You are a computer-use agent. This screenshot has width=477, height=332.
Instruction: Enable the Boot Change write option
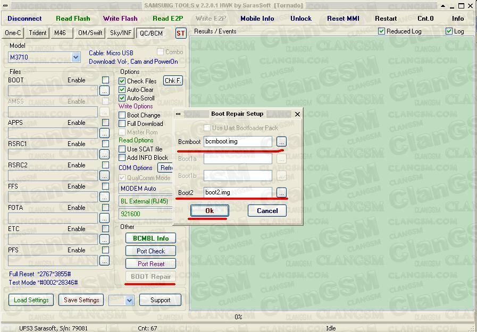[122, 115]
